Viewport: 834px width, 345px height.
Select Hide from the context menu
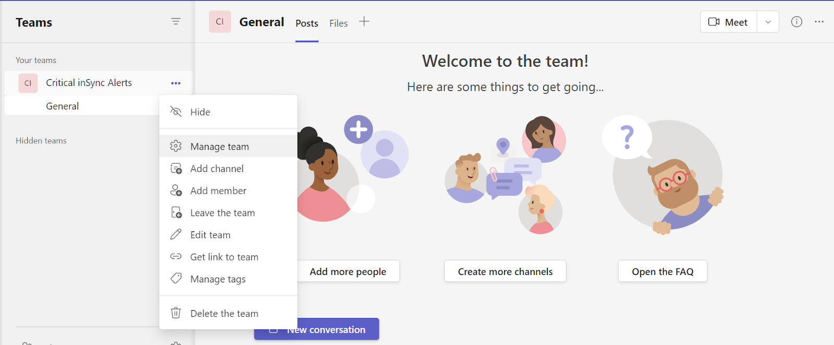[x=228, y=112]
